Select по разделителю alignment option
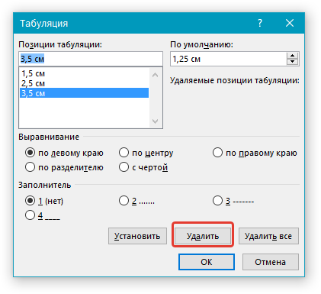321x294 pixels. [64, 167]
